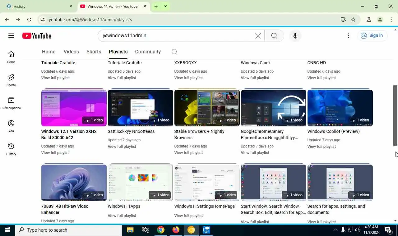The width and height of the screenshot is (398, 236).
Task: Expand the tab search dropdown arrow
Action: pos(165,6)
